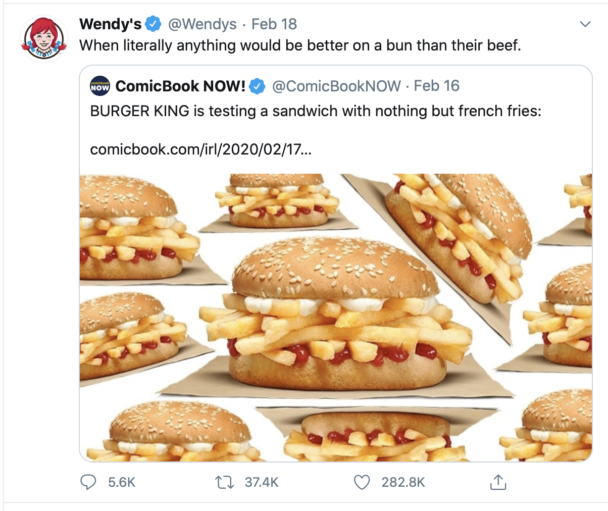Screen dimensions: 608x511
Task: Open the reply composer via the reply icon
Action: [88, 482]
